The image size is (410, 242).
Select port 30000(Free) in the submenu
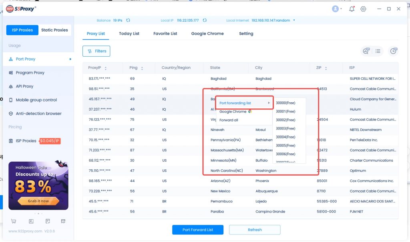tap(289, 103)
